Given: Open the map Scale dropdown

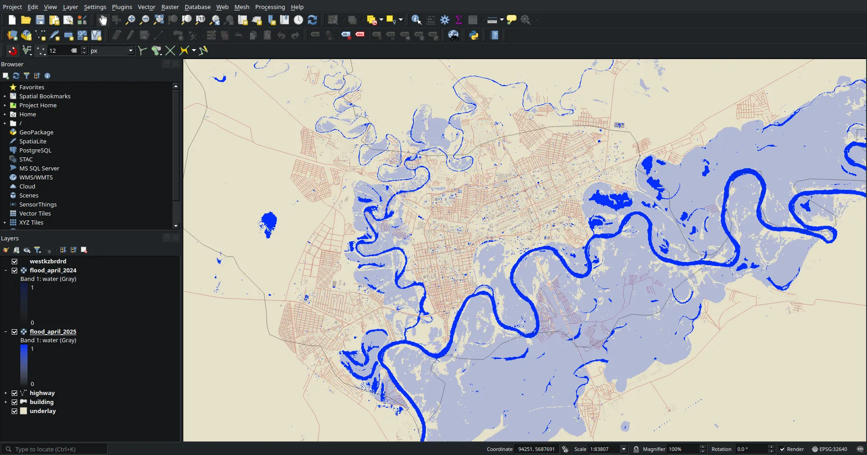Looking at the screenshot, I should click(624, 449).
